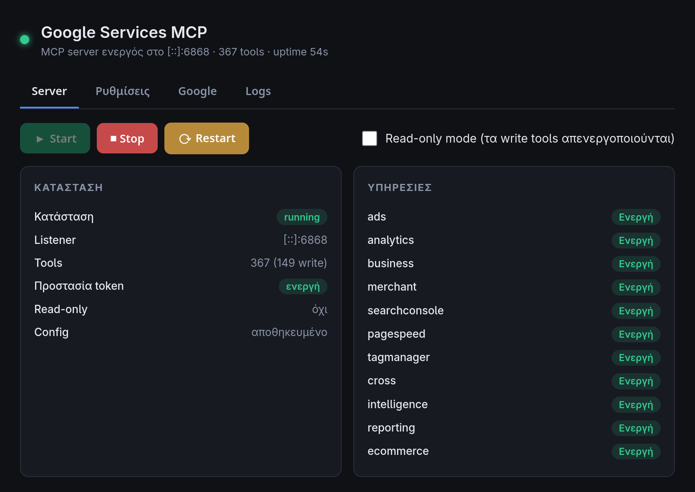Click the Ενεργή badge for cross
Viewport: 695px width, 492px height.
pyautogui.click(x=636, y=381)
